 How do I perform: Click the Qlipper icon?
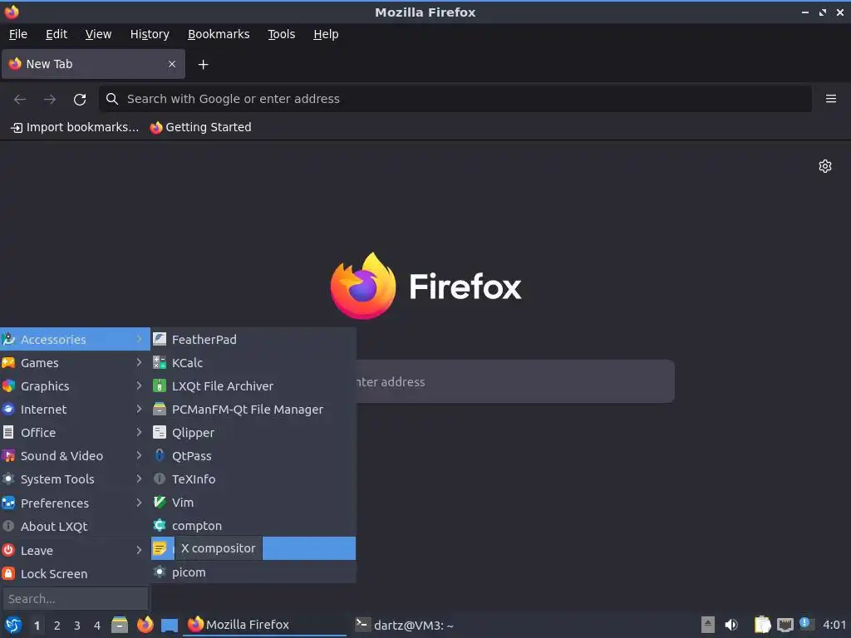[x=160, y=433]
